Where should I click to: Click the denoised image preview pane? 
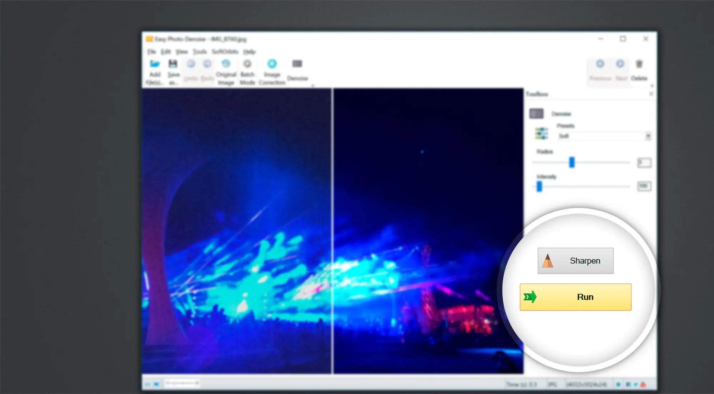click(428, 231)
